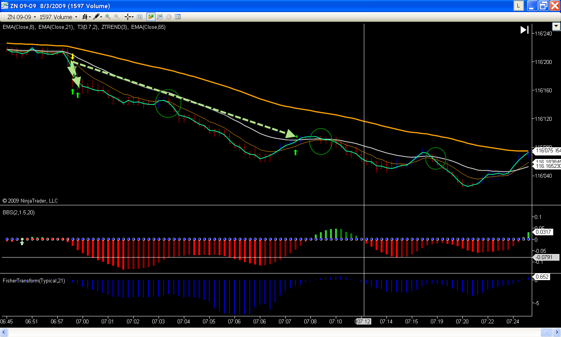The height and width of the screenshot is (337, 561).
Task: Click the 0.0317 BBS value marker
Action: point(543,232)
